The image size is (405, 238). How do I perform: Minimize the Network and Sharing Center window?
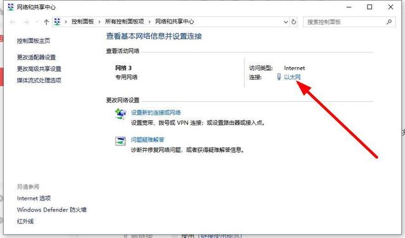pyautogui.click(x=349, y=7)
